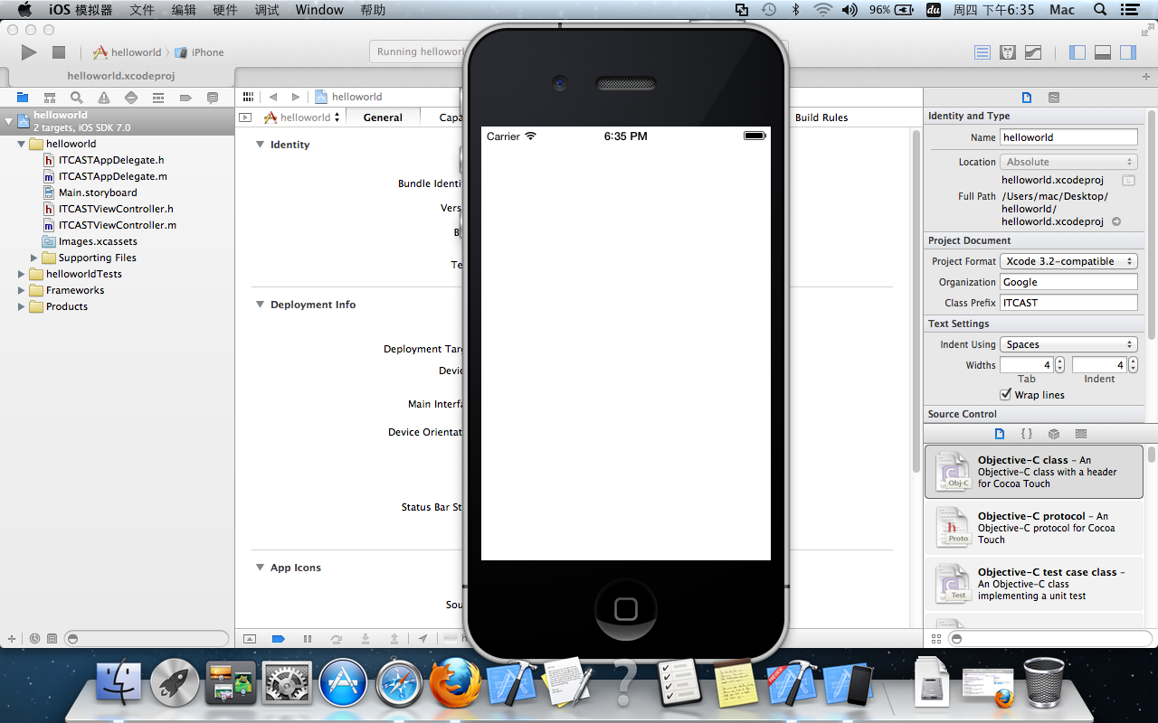Click Step Over in debug bar
This screenshot has width=1158, height=723.
click(337, 639)
